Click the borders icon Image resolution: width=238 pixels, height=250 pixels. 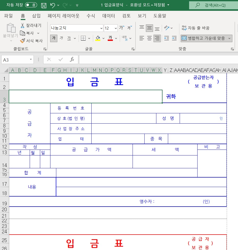tap(83, 38)
